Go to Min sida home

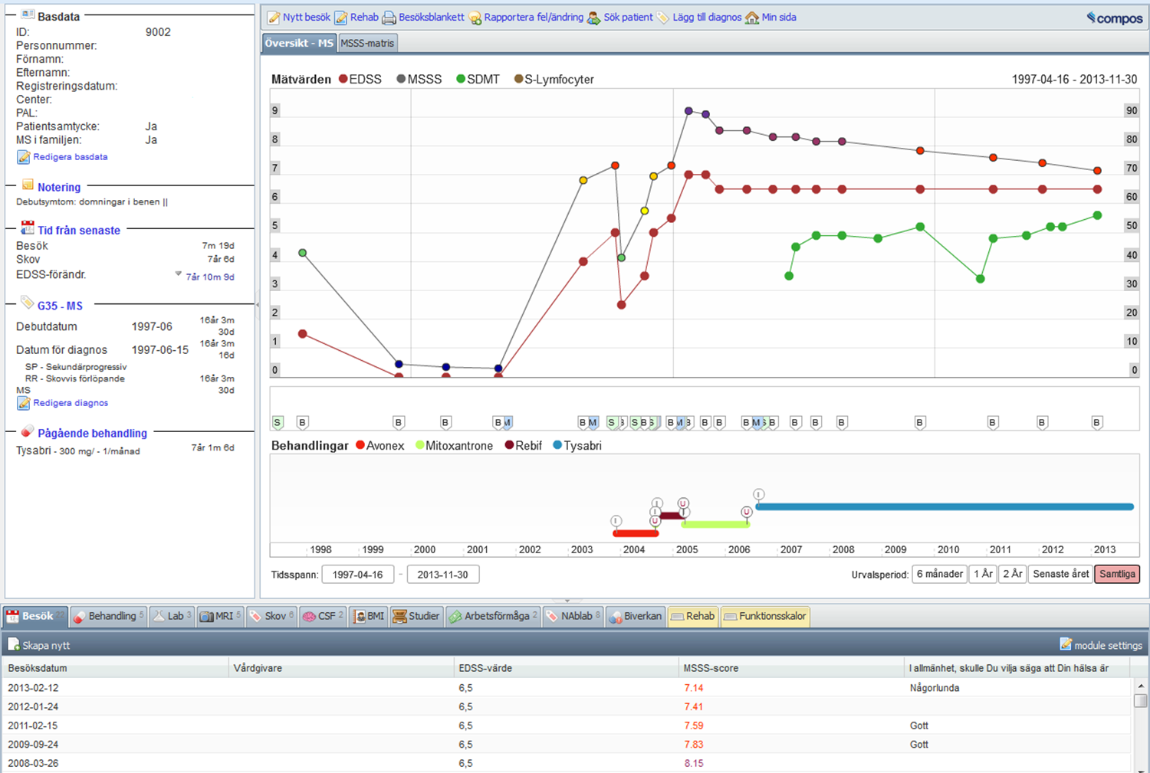770,17
